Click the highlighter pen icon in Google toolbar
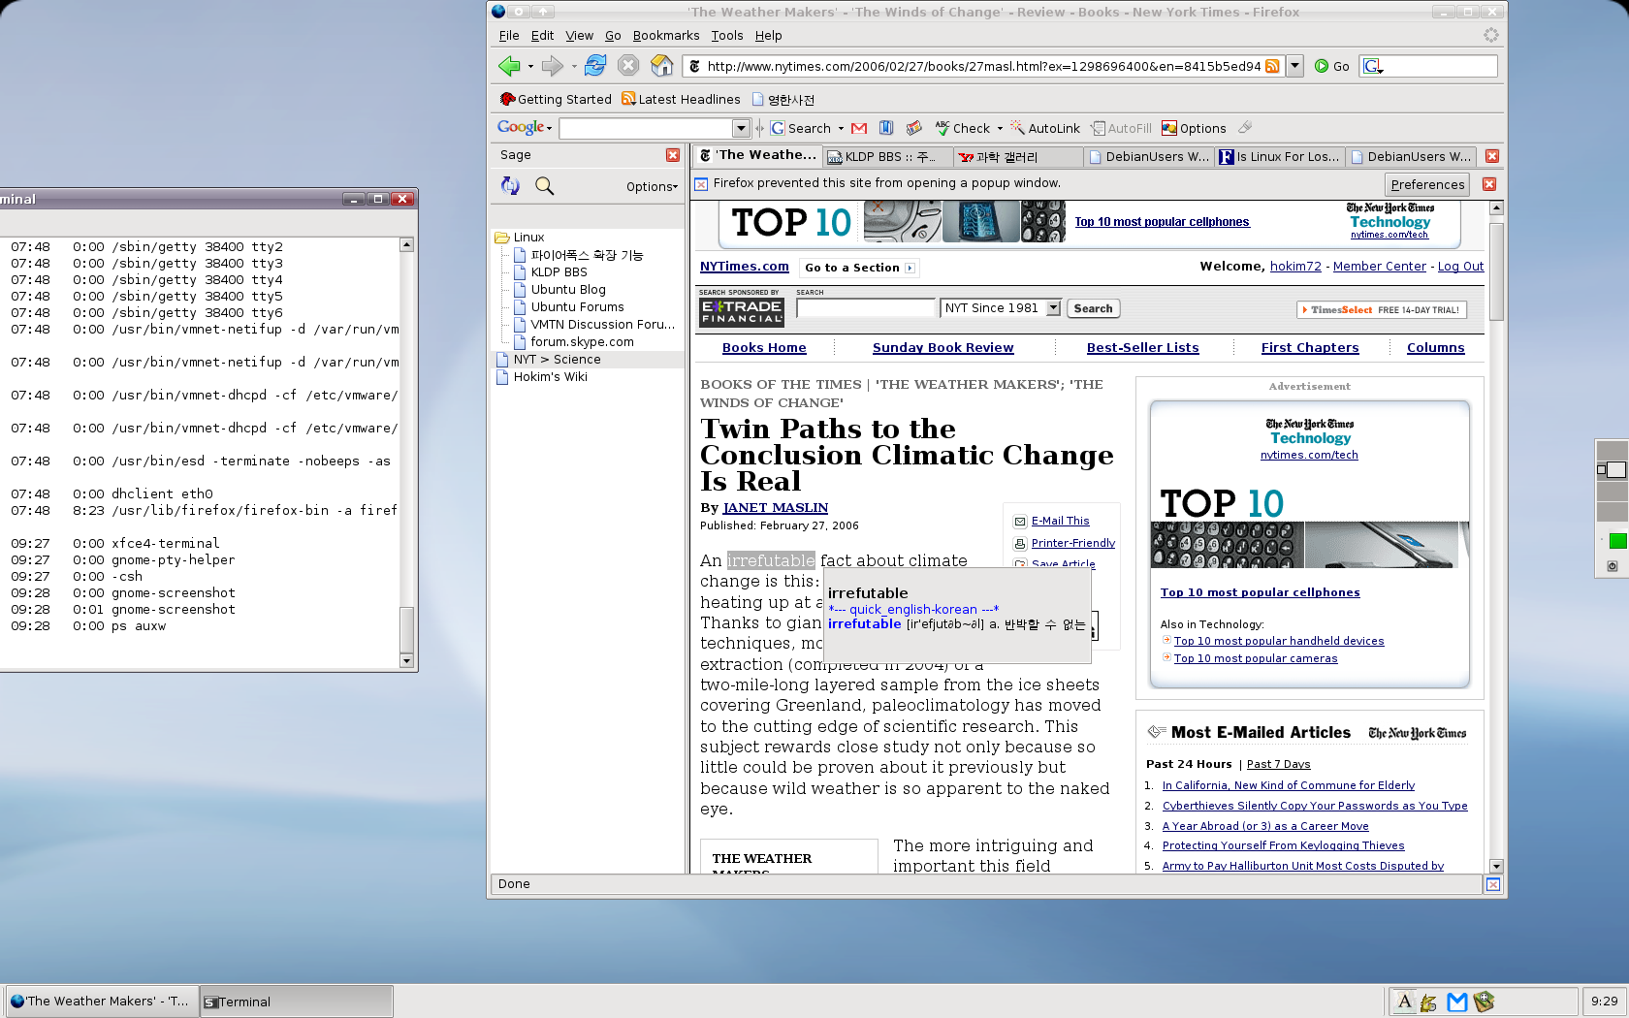Image resolution: width=1629 pixels, height=1018 pixels. [x=1245, y=127]
